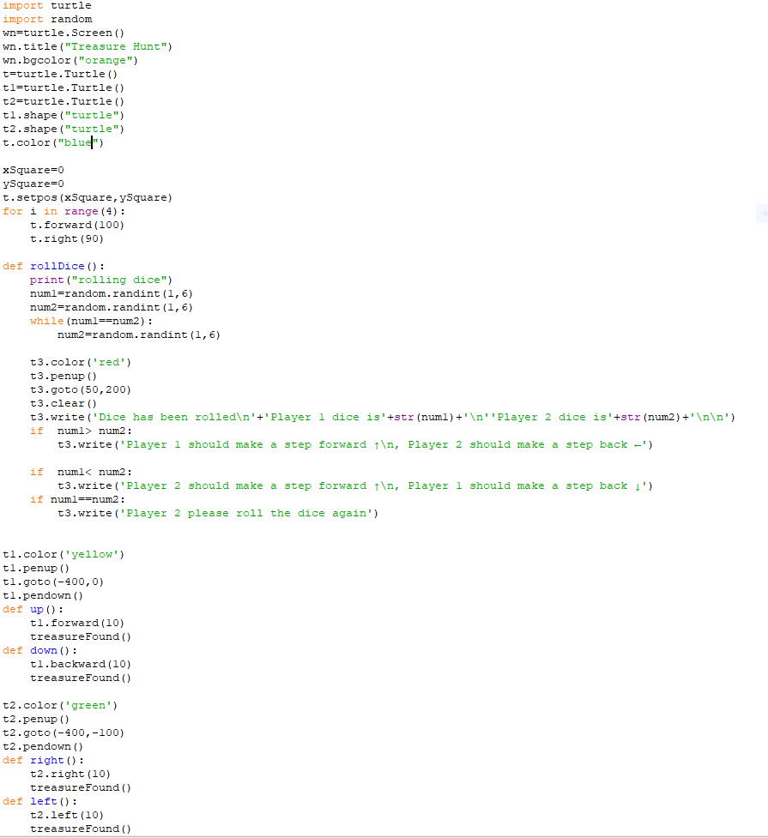Click the 'def left():' definition
This screenshot has width=768, height=838.
pyautogui.click(x=39, y=802)
